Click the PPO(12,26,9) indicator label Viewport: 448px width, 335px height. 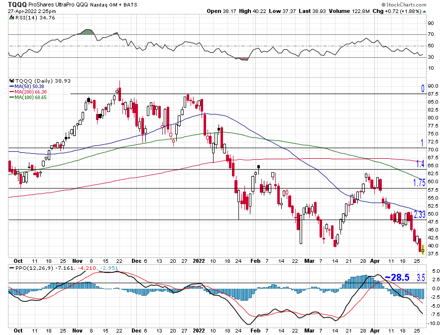tap(34, 268)
